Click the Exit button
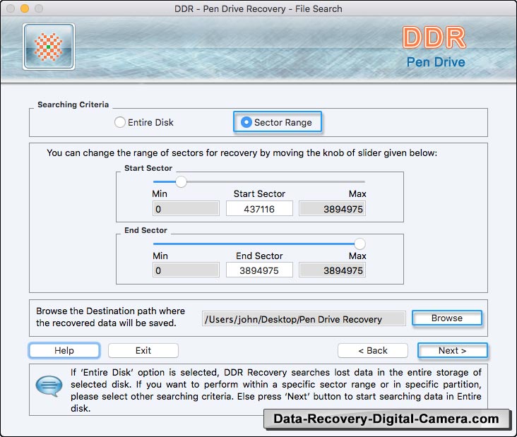This screenshot has width=517, height=437. coord(143,350)
